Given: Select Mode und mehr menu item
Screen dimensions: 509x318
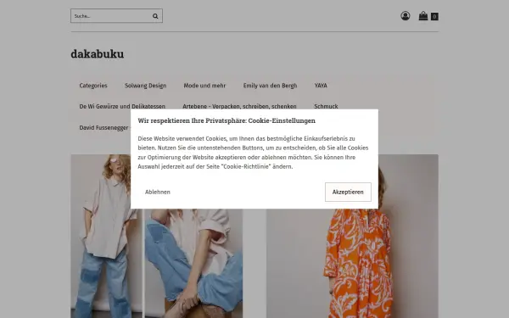Looking at the screenshot, I should (204, 86).
